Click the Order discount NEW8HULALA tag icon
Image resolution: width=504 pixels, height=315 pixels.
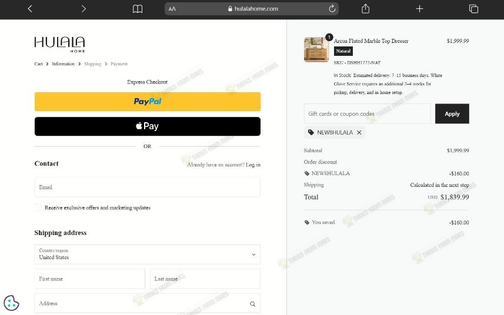[306, 173]
